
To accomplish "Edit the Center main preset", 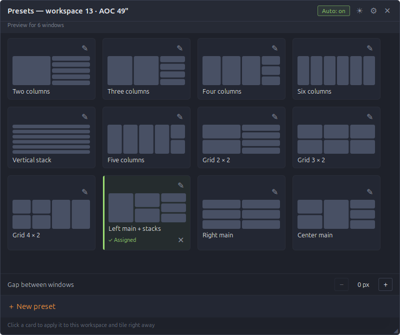I will [x=369, y=192].
